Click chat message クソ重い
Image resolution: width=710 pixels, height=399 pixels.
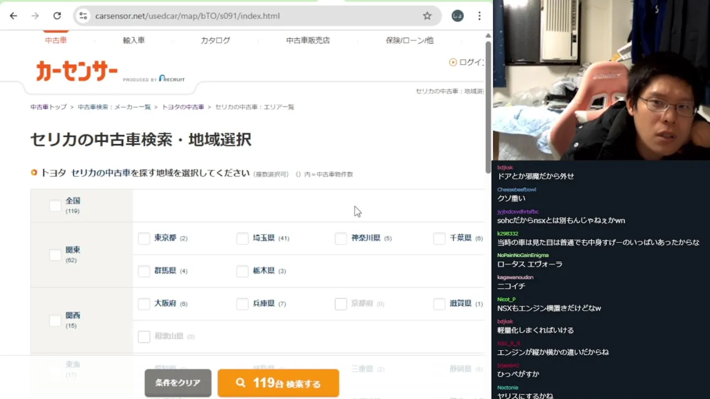point(511,198)
